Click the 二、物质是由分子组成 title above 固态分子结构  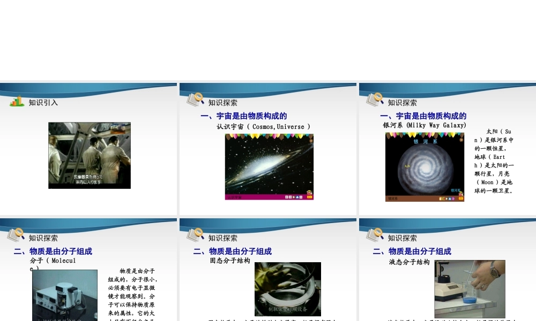click(x=233, y=251)
